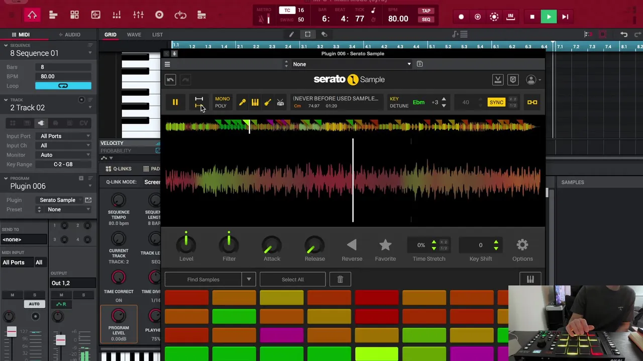Open the sample edit waveform icon

(95, 15)
